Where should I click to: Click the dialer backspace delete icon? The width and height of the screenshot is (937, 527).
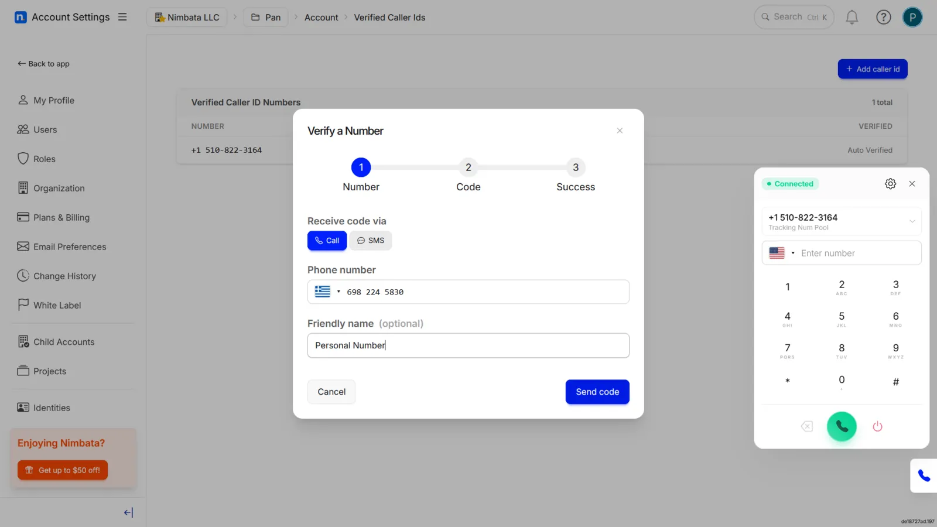click(x=806, y=426)
